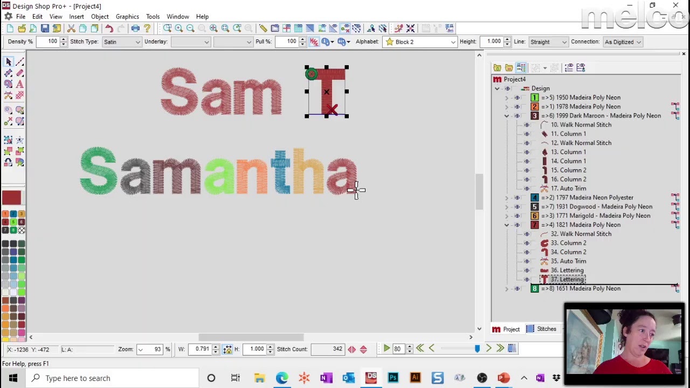Screen dimensions: 690x388
Task: Hide the 10. Walk Normal Stitch element
Action: pyautogui.click(x=527, y=124)
